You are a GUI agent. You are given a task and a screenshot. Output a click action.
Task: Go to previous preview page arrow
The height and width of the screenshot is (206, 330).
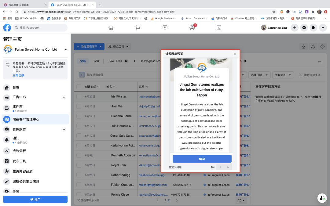[220, 167]
